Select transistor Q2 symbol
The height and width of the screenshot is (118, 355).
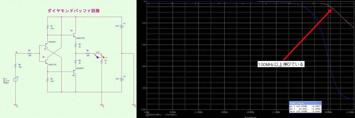click(75, 72)
